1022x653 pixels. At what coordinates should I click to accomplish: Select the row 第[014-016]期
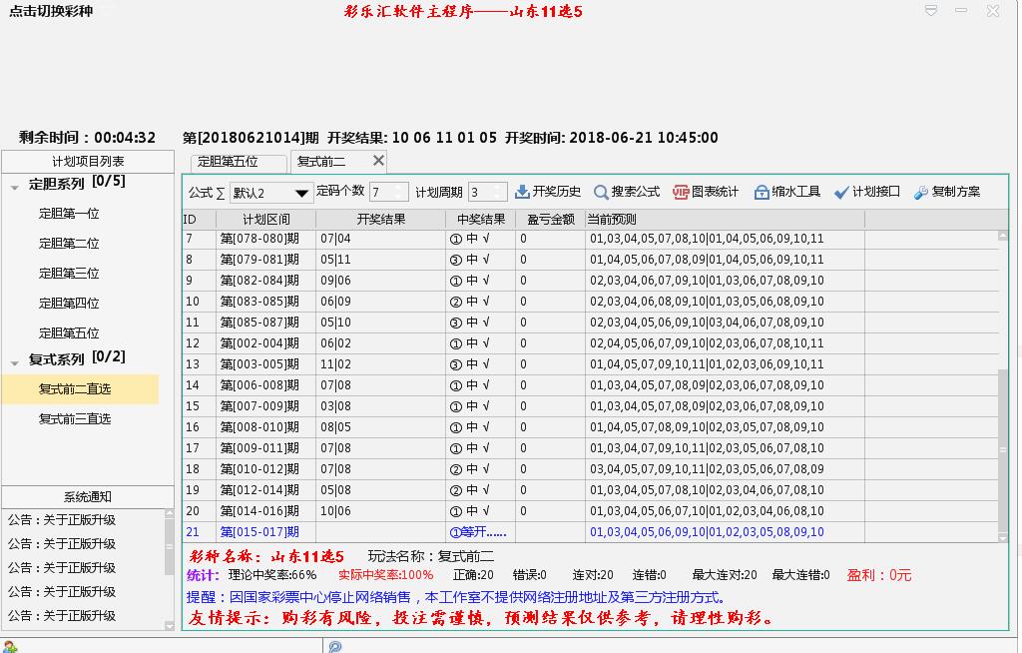pos(590,511)
